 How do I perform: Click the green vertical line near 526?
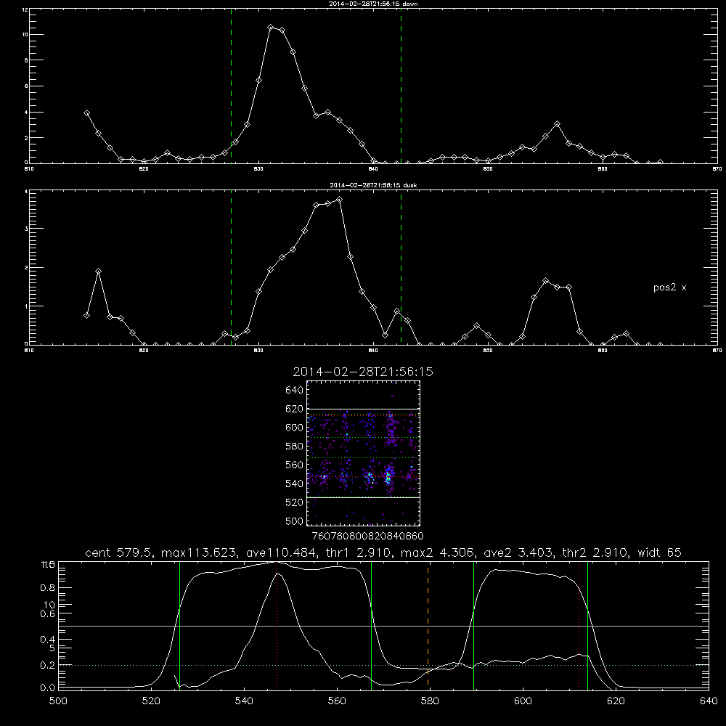(x=179, y=626)
